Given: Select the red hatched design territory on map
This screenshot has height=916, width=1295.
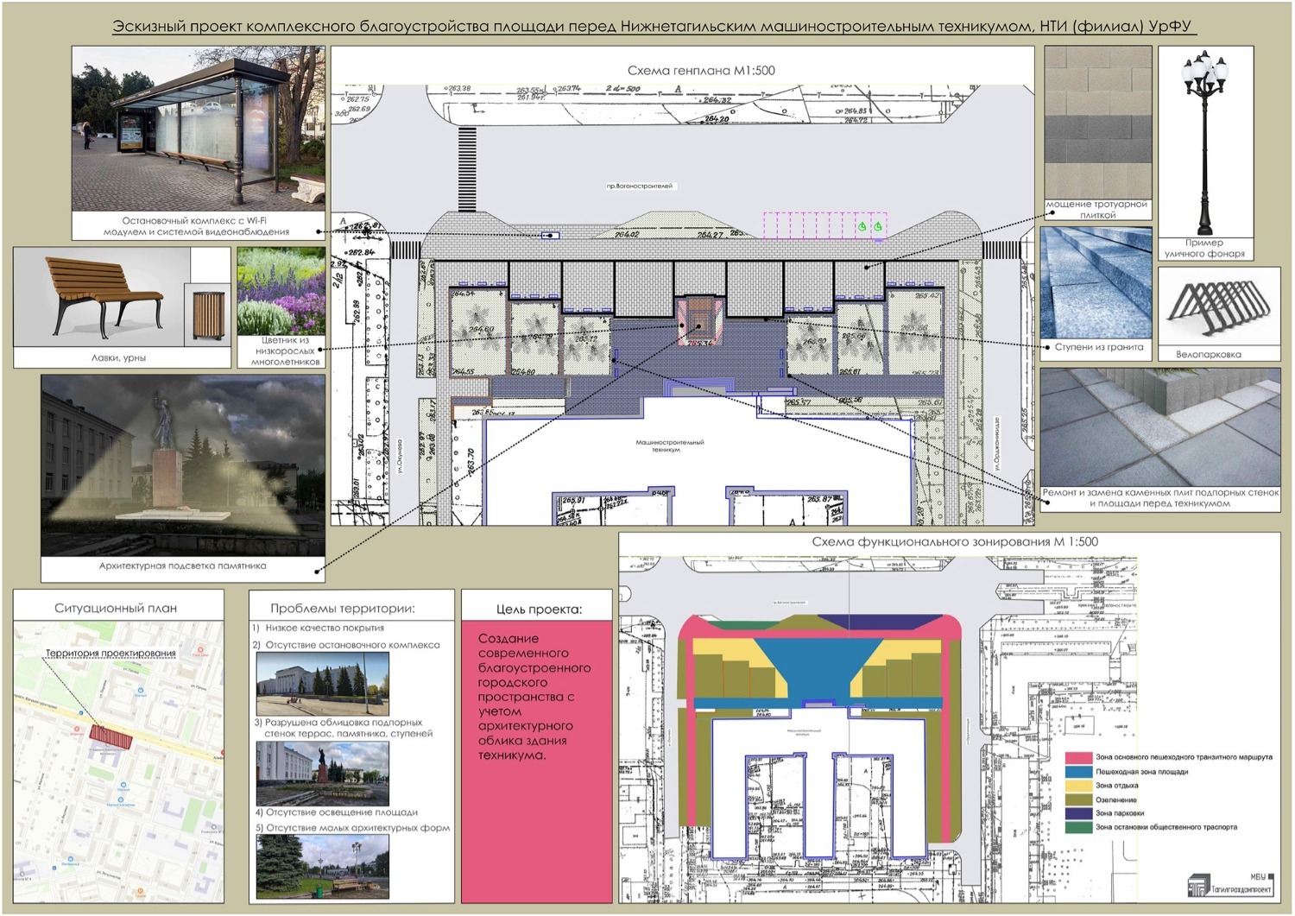Looking at the screenshot, I should click(111, 736).
